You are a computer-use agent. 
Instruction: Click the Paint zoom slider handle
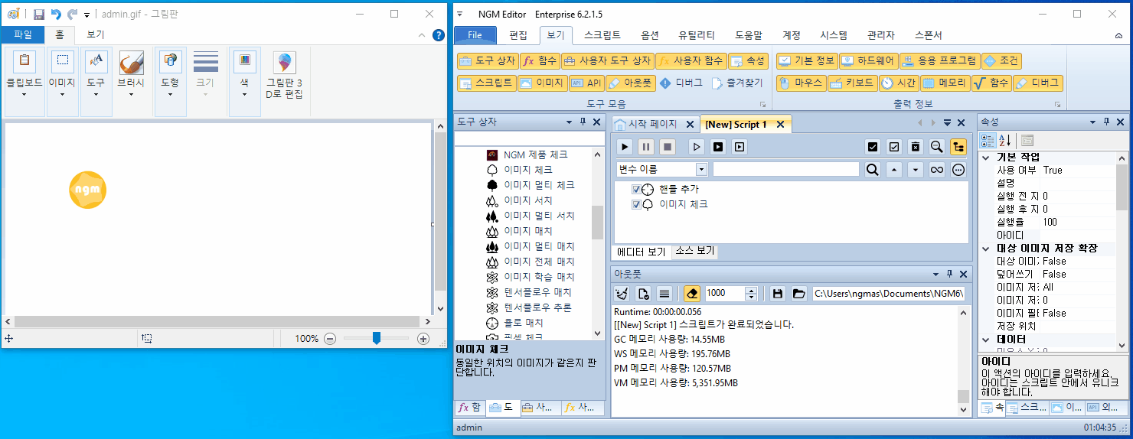coord(376,338)
